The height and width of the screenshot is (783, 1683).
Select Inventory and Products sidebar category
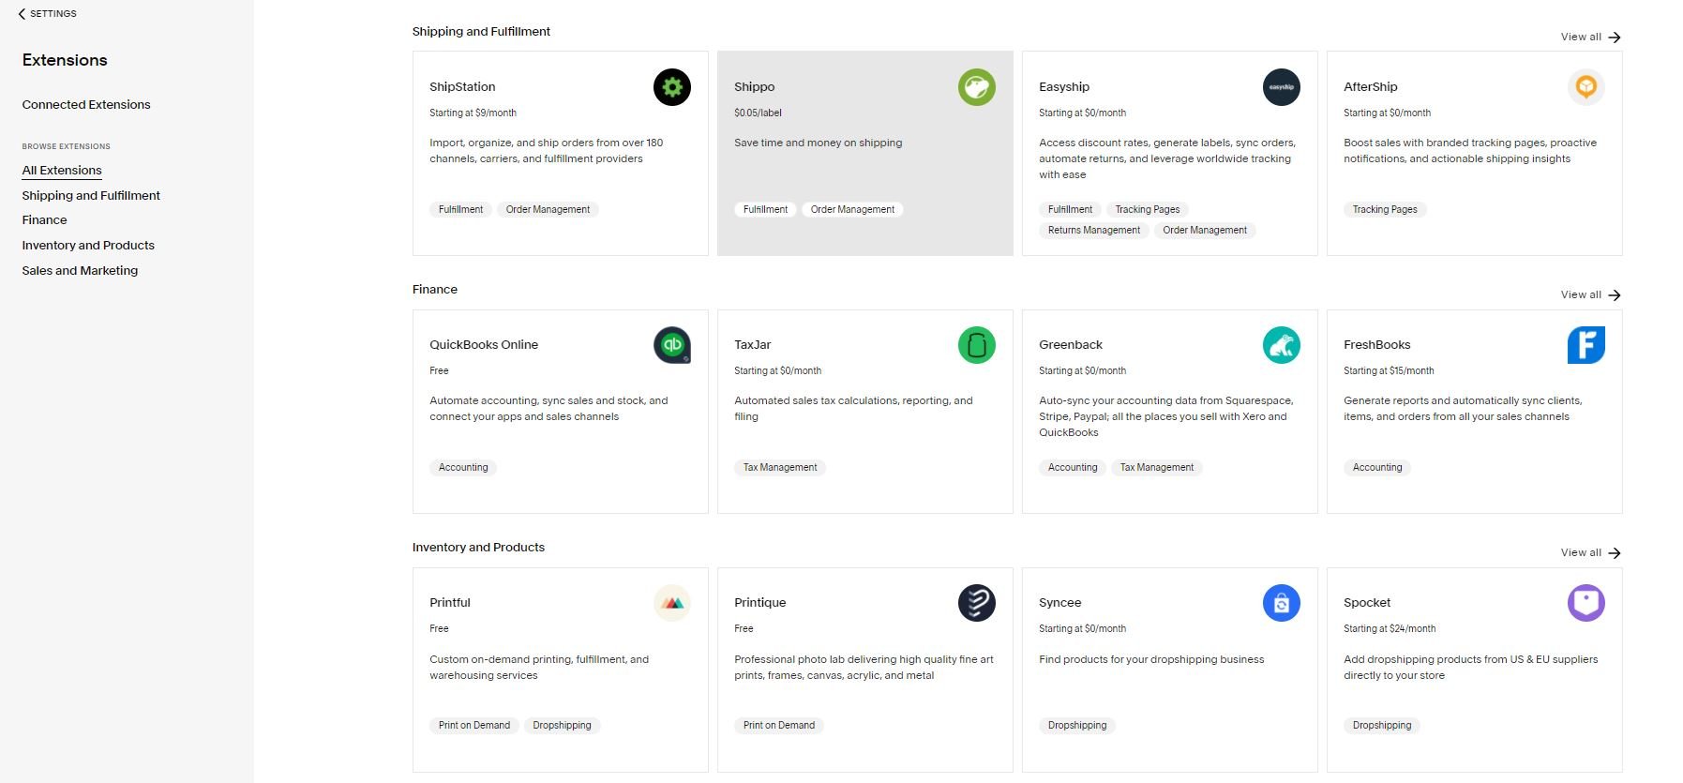[x=88, y=246]
